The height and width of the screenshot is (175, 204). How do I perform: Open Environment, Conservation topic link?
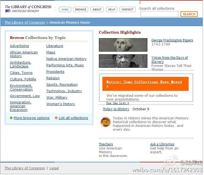point(21,88)
